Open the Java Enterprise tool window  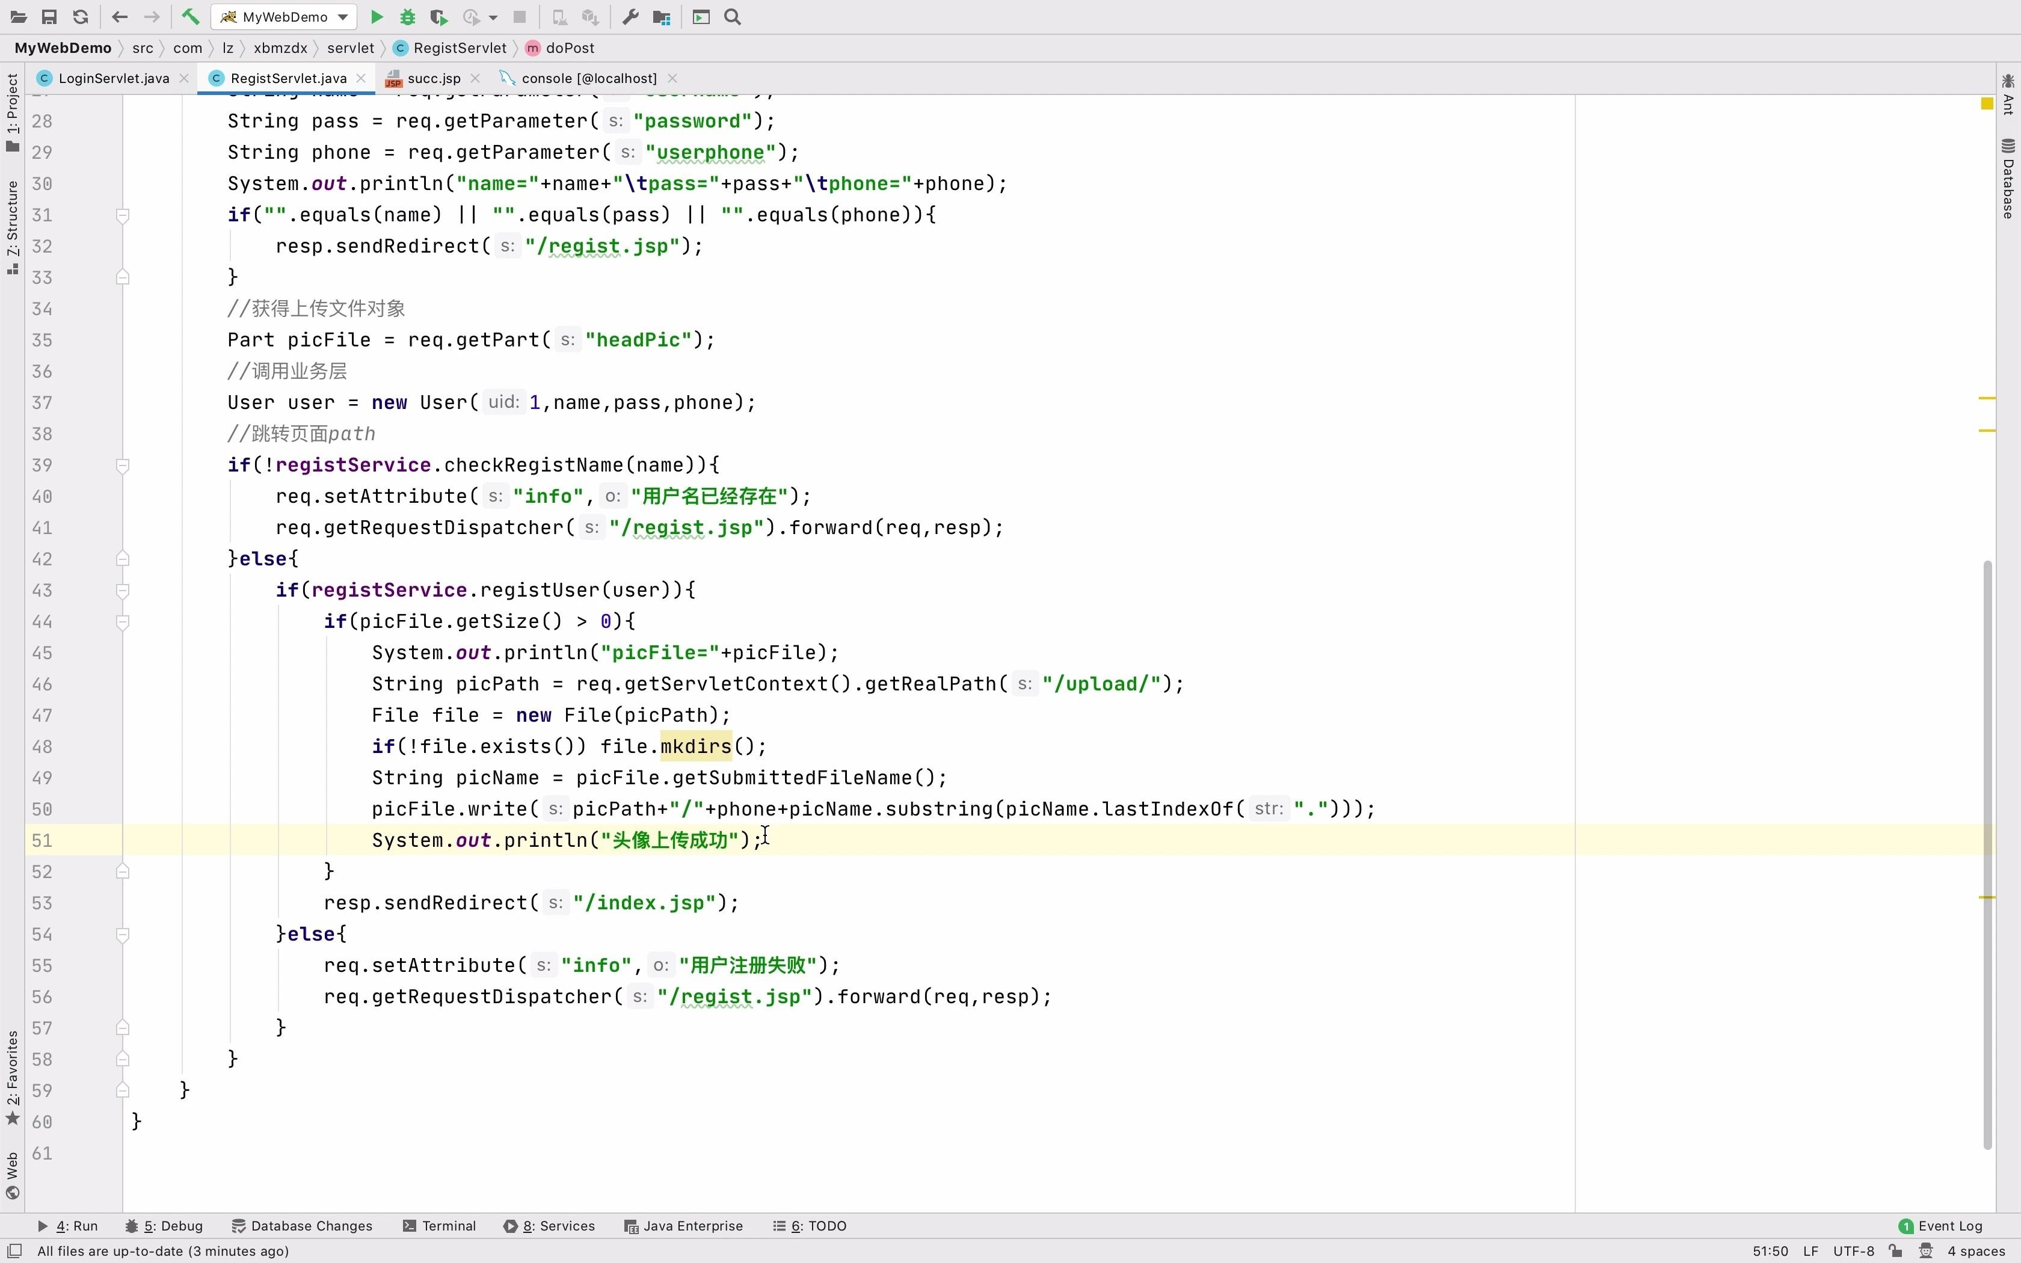(683, 1226)
